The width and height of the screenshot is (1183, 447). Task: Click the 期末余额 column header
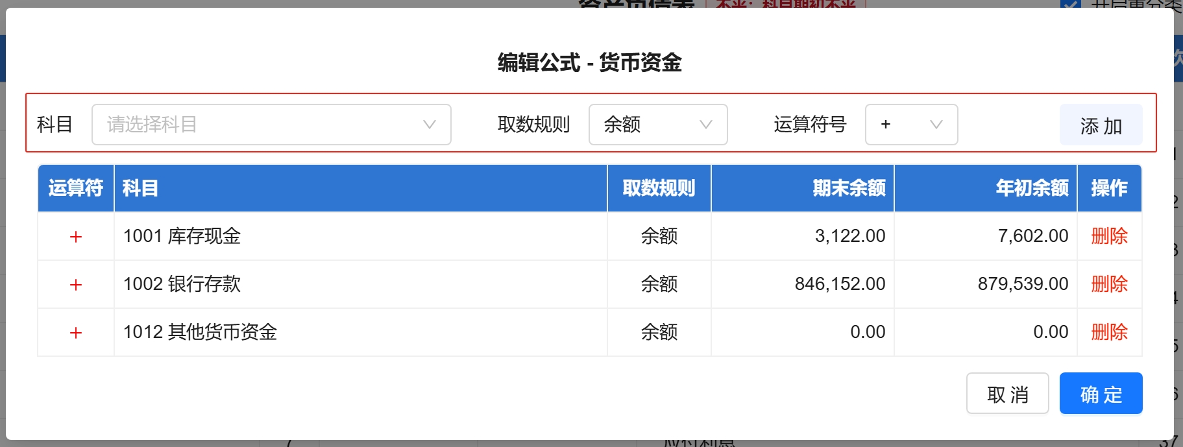(849, 188)
